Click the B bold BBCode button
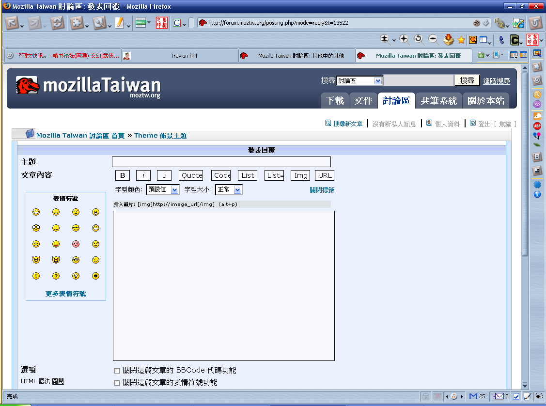 pos(123,175)
